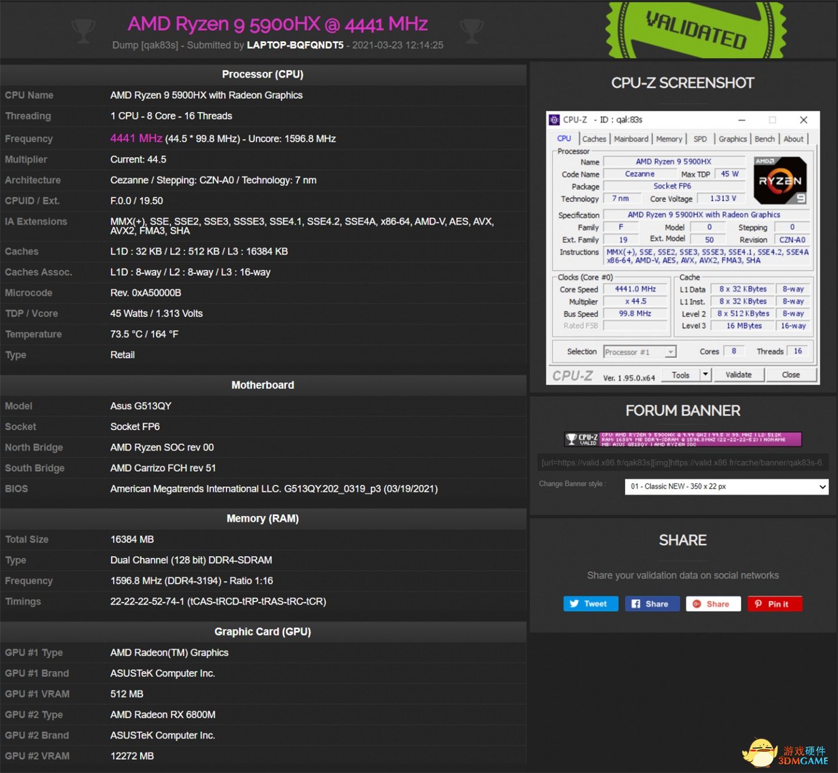Click the AMD Ryzen 9 5900HX @ 4441 MHz title

pyautogui.click(x=278, y=24)
